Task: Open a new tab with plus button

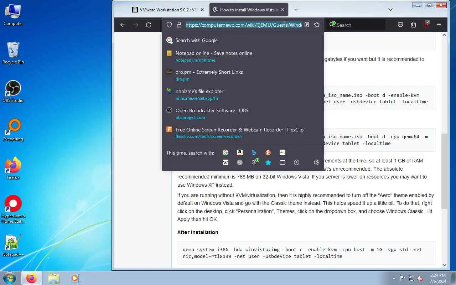Action: click(x=296, y=10)
